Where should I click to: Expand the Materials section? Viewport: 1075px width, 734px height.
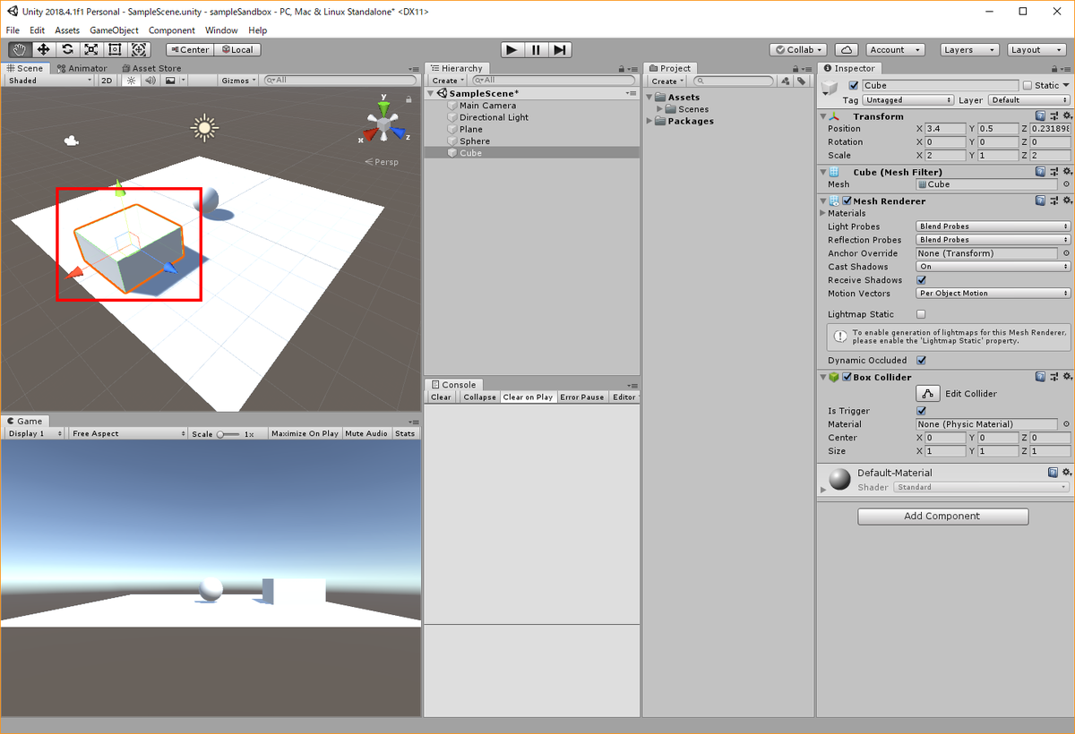(x=822, y=214)
